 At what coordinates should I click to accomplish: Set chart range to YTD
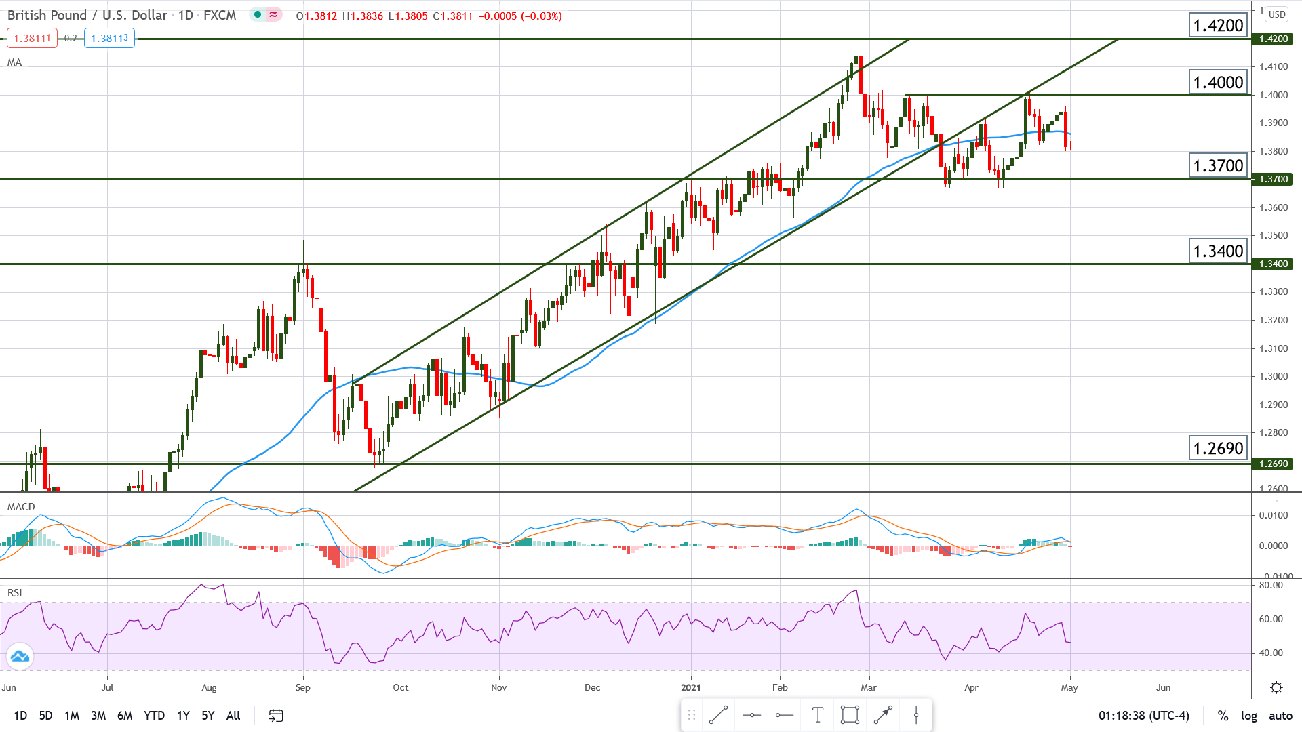click(x=154, y=716)
